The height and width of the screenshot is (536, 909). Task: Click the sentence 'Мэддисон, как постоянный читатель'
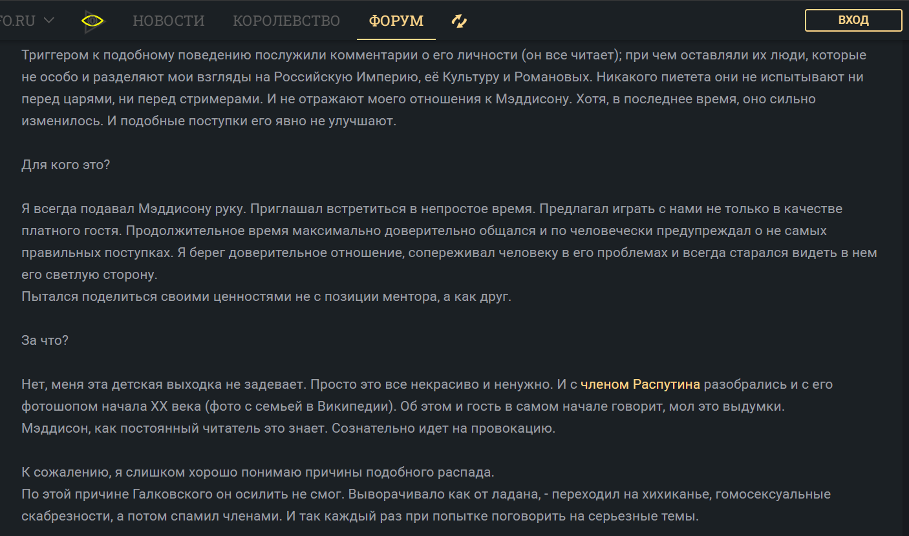(288, 428)
